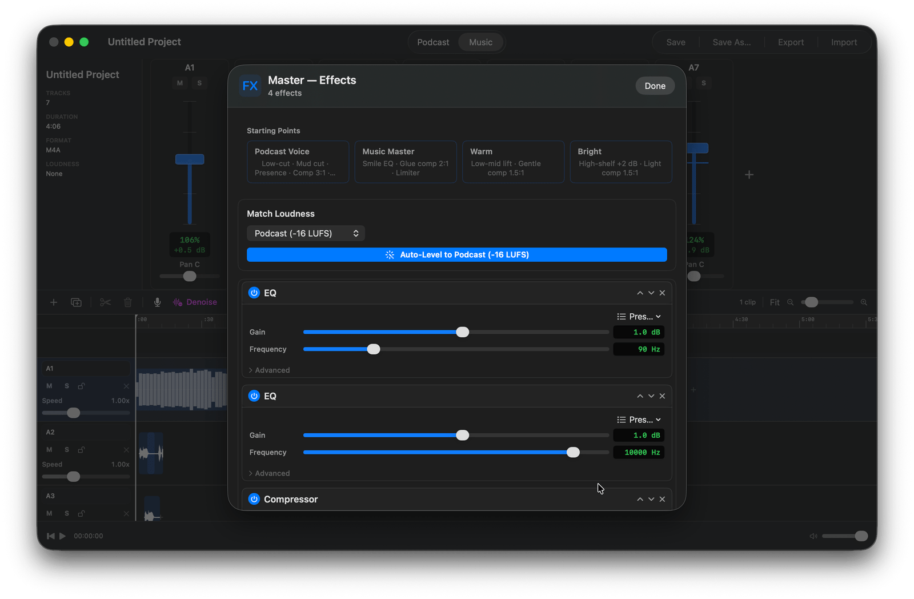
Task: Click the lock icon on track A3
Action: 81,513
